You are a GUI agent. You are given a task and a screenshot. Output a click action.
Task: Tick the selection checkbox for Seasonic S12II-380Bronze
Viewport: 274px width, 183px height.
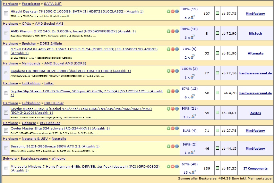coord(6,148)
